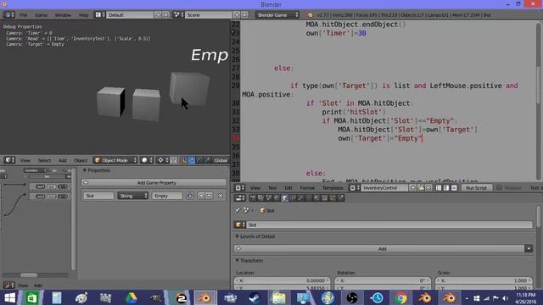Toggle the Register checkbox

(x=499, y=188)
